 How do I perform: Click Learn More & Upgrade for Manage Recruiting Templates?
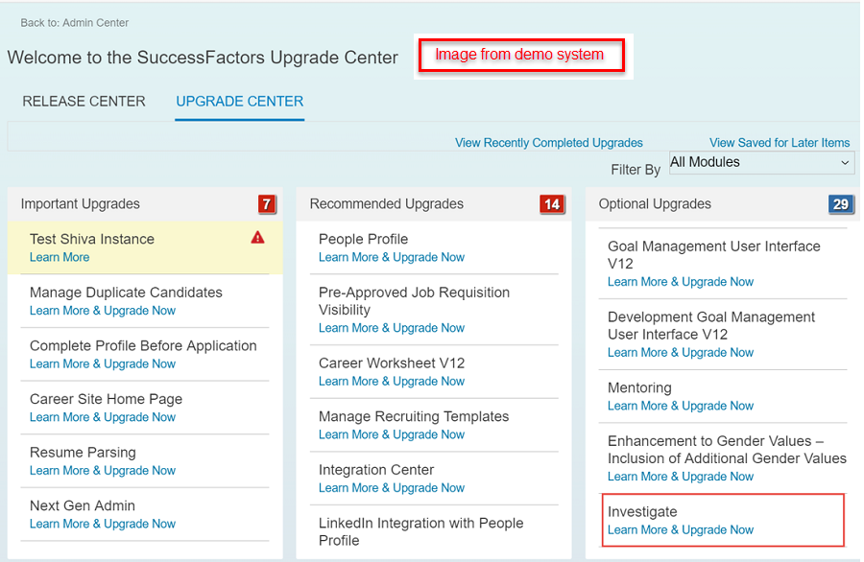392,434
